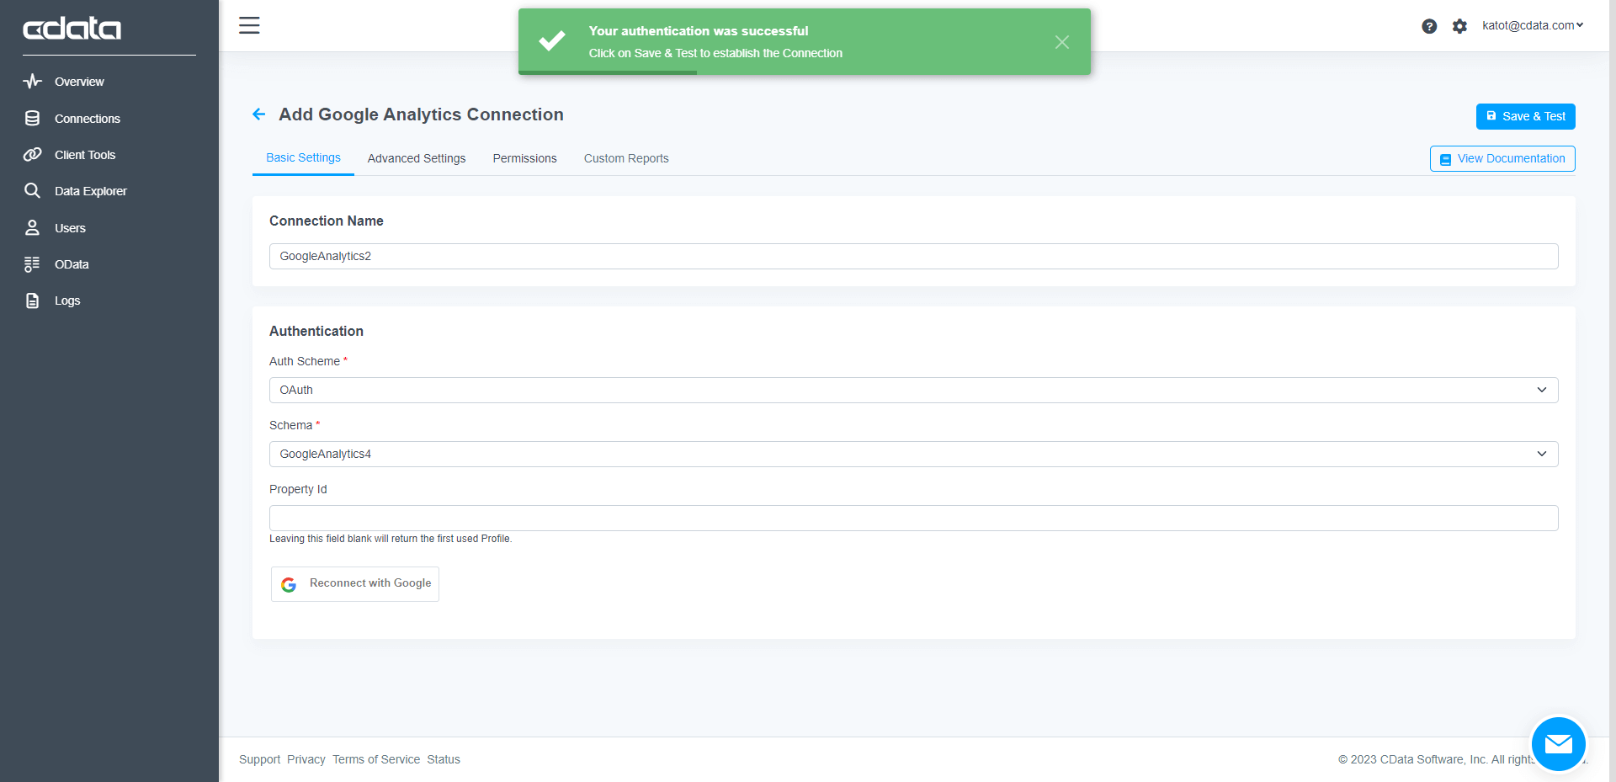Open Users in the sidebar

coord(70,228)
